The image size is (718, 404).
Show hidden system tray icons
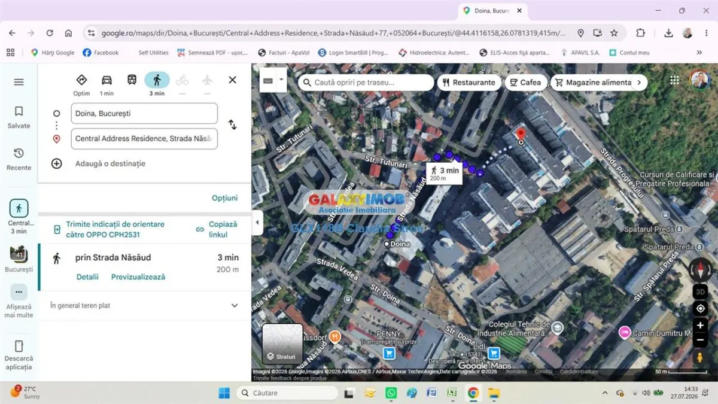coord(605,393)
